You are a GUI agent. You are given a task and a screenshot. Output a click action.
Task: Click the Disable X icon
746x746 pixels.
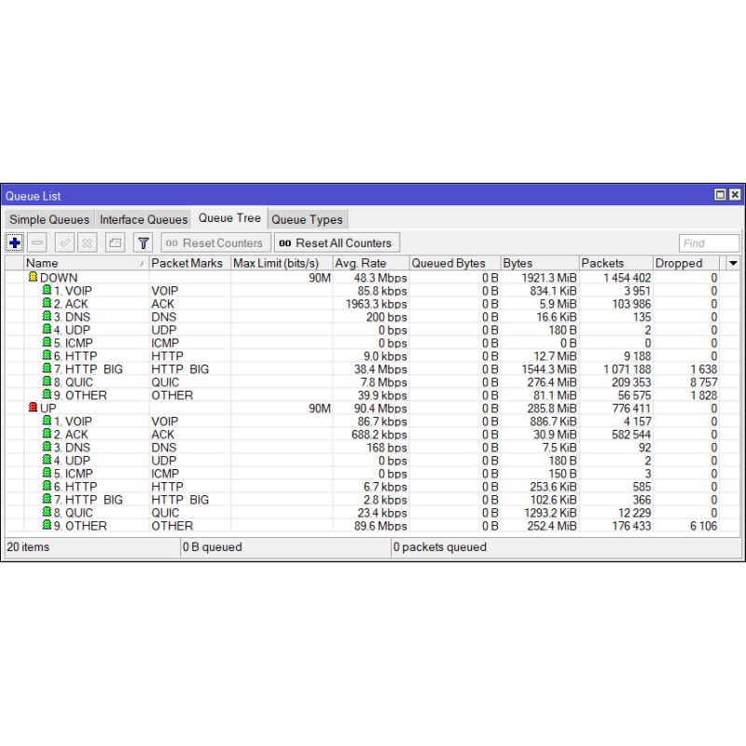pos(87,243)
